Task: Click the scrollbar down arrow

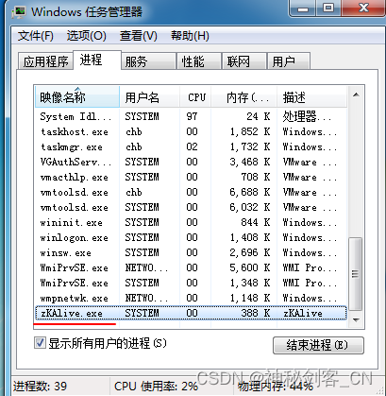Action: click(356, 320)
